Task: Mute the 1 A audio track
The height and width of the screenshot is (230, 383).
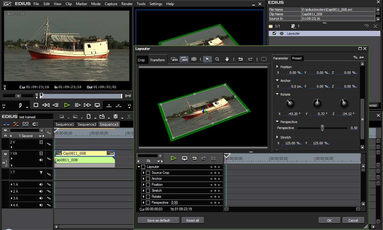Action: click(41, 185)
